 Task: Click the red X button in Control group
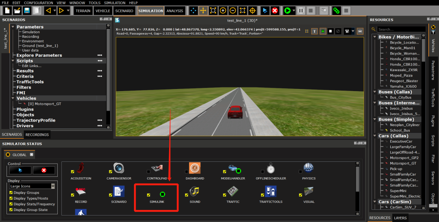(43, 170)
